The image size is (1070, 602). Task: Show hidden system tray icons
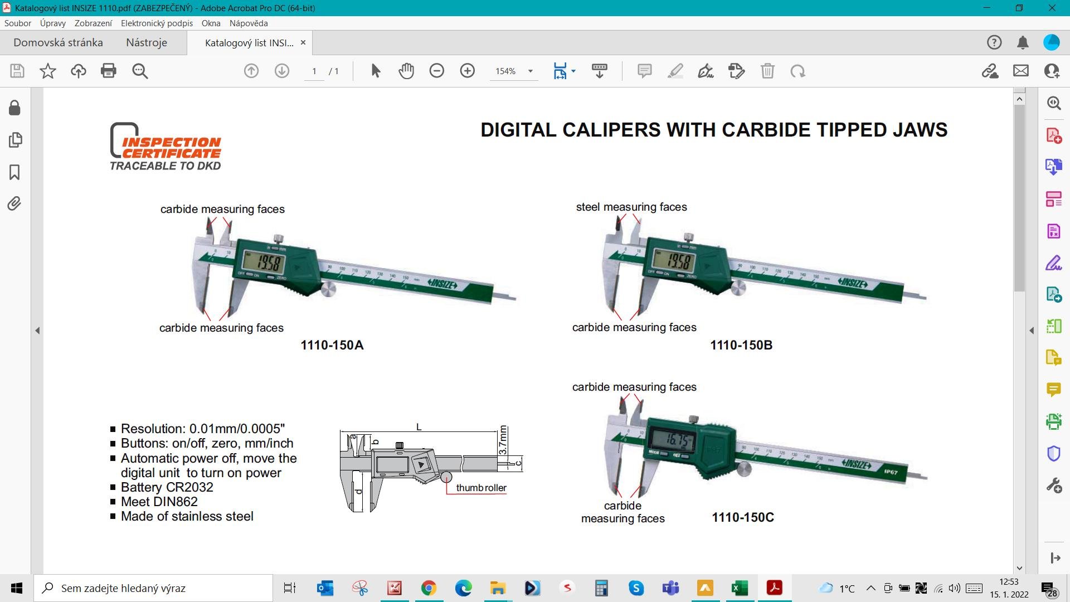870,588
